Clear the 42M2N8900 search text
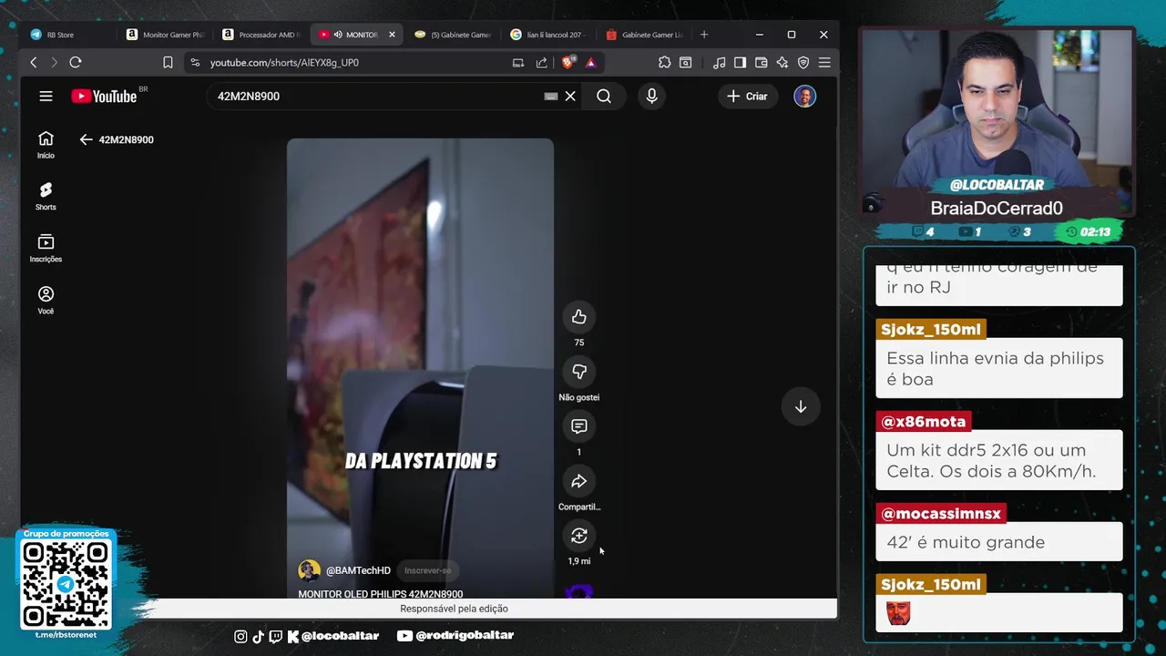The height and width of the screenshot is (656, 1166). point(570,96)
